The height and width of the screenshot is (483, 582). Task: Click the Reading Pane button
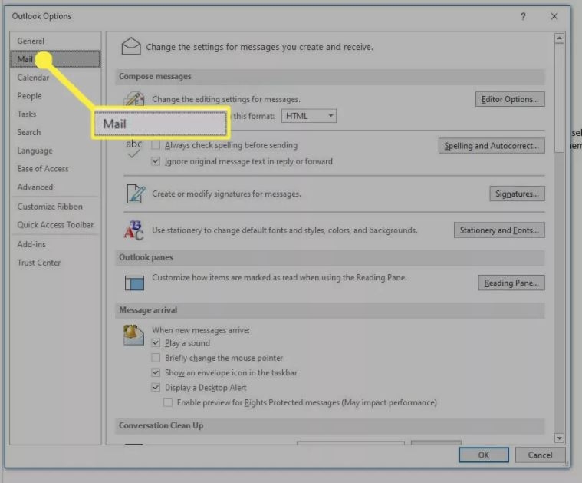tap(511, 283)
